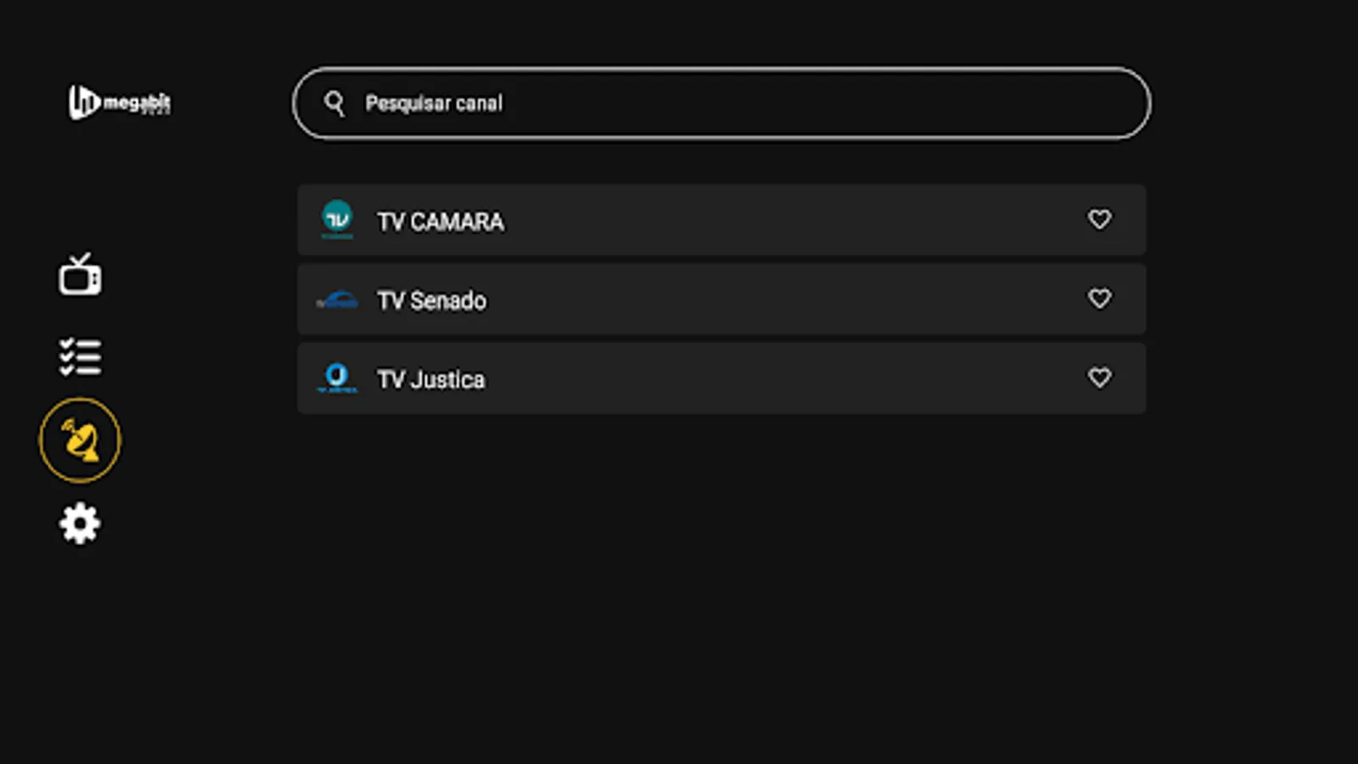1358x764 pixels.
Task: Select the TV Justica channel name
Action: (431, 379)
